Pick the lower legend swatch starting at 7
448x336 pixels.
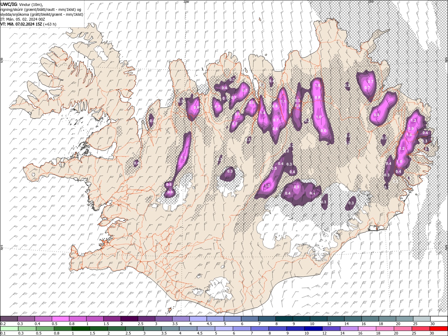click(x=259, y=329)
